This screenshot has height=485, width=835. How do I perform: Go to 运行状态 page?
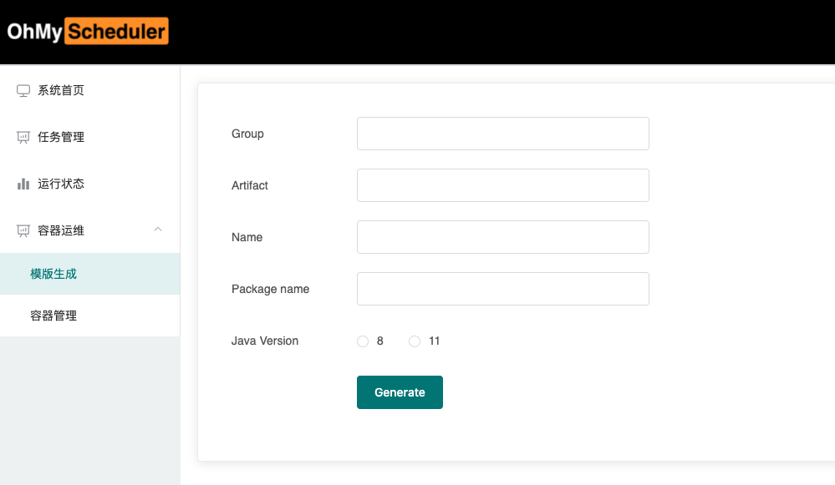[x=90, y=184]
